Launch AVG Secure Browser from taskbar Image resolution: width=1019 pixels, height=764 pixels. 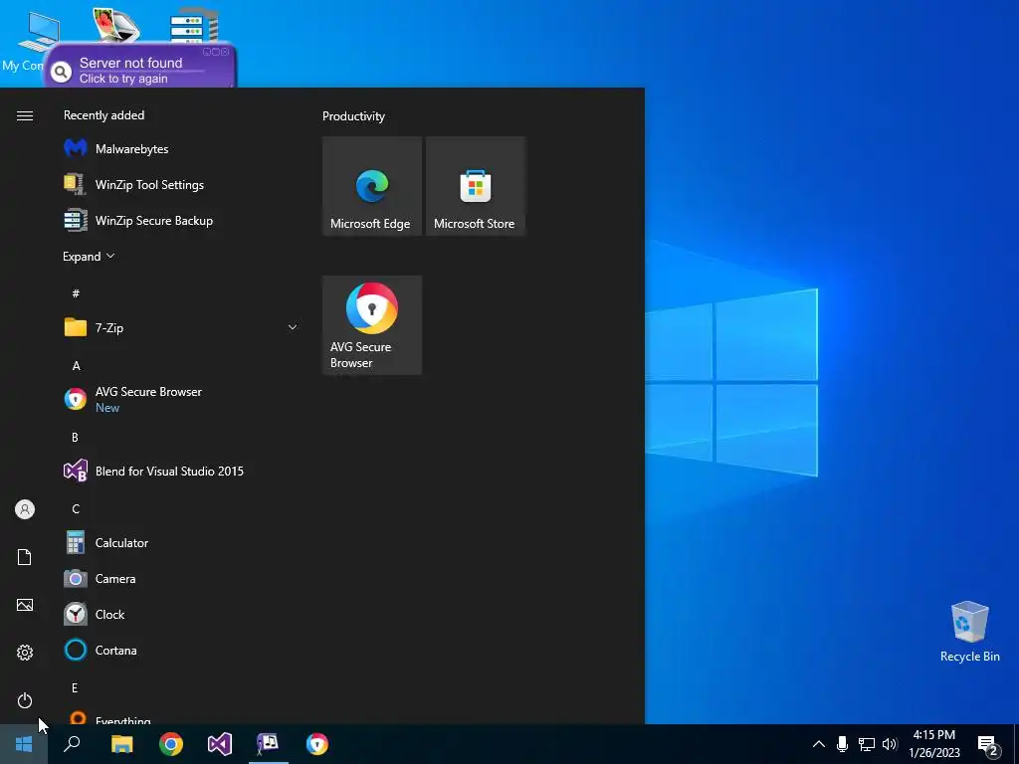[x=317, y=744]
